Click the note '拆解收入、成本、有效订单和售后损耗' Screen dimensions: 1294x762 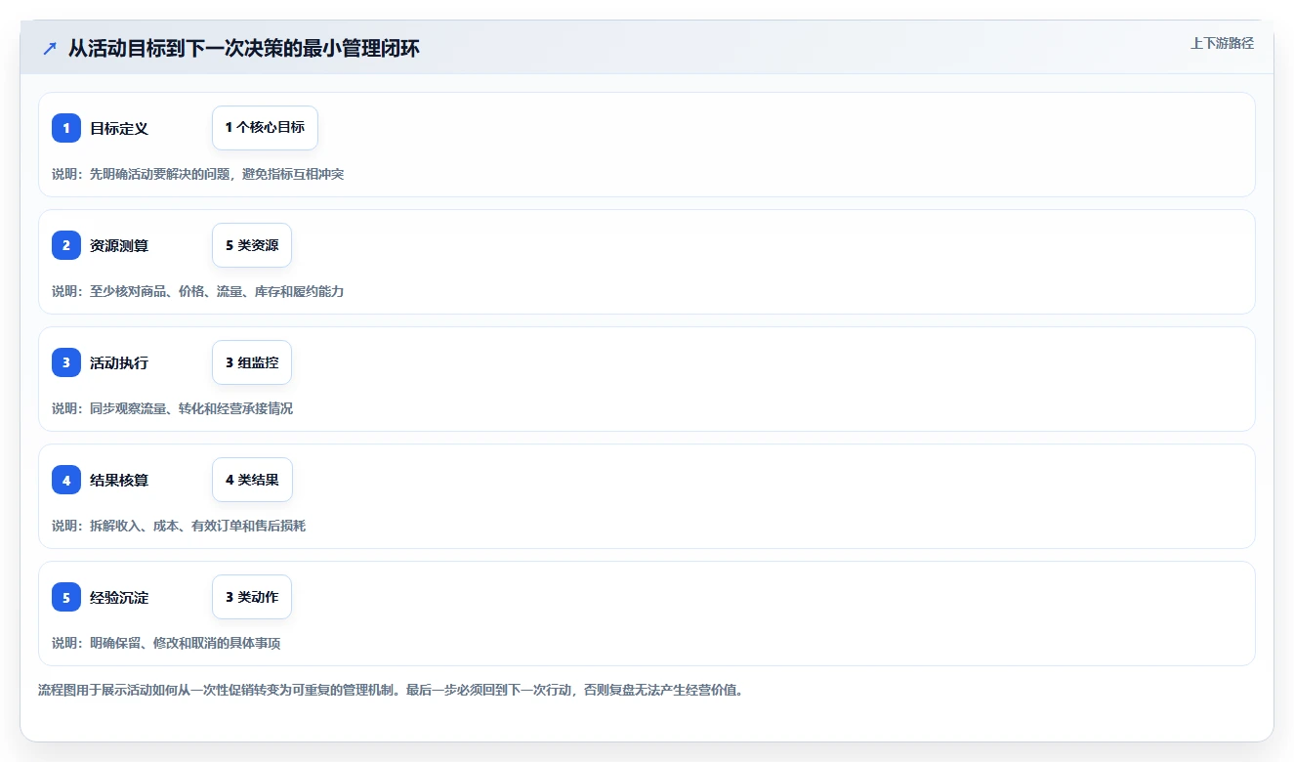[x=179, y=526]
